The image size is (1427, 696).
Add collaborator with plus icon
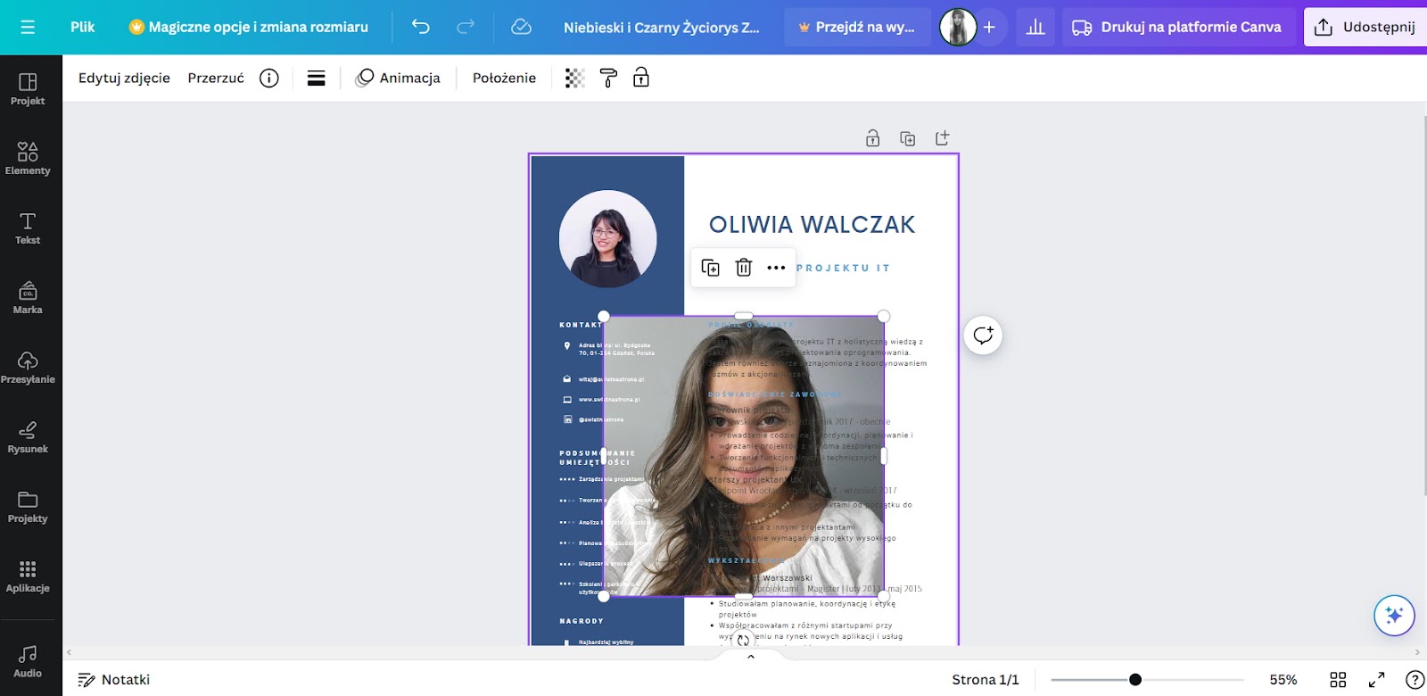(x=989, y=28)
